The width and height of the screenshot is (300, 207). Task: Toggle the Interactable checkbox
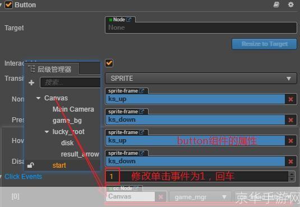click(x=109, y=63)
